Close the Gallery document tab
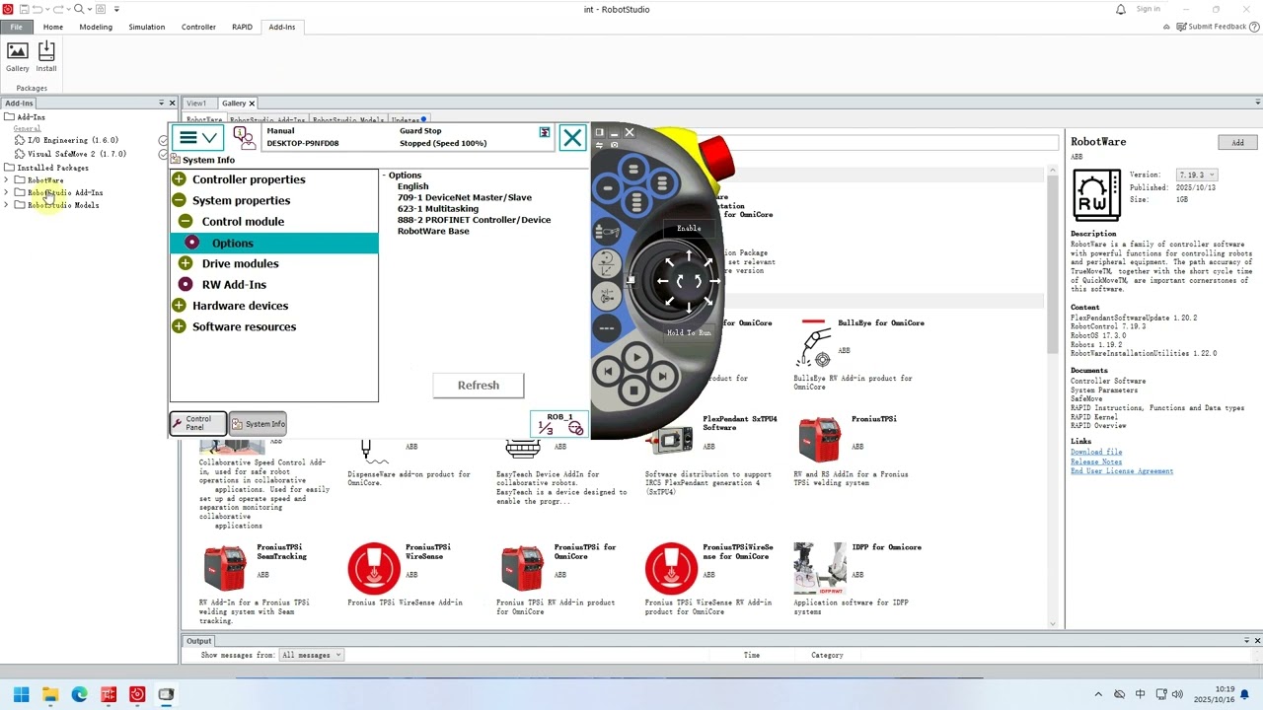 pos(252,103)
